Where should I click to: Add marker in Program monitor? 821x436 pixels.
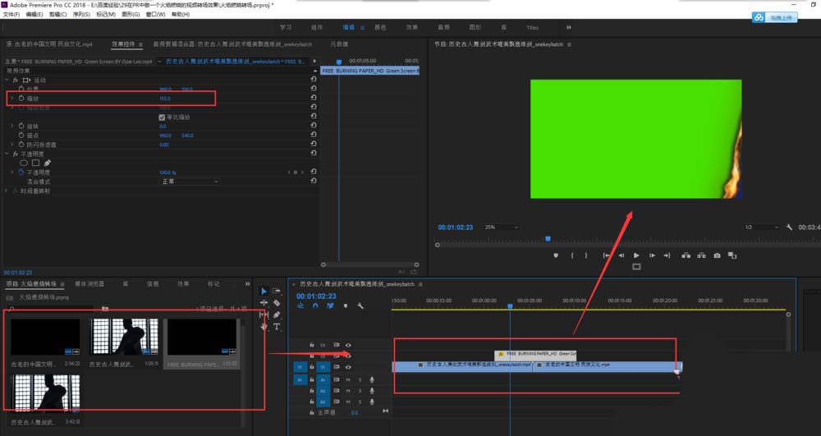(556, 255)
